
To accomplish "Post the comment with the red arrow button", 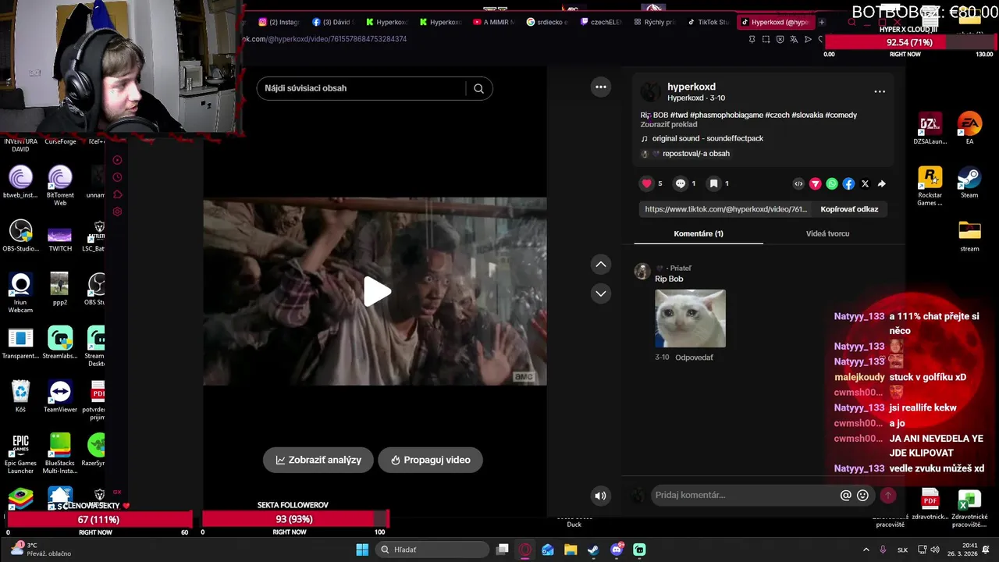I will coord(887,495).
